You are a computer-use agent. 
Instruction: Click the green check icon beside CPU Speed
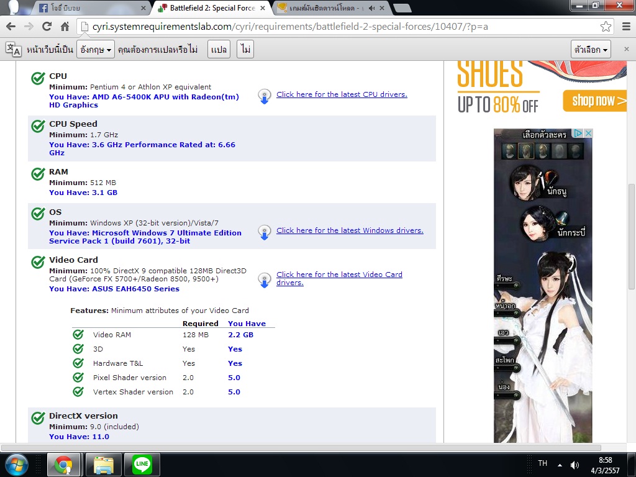click(38, 125)
